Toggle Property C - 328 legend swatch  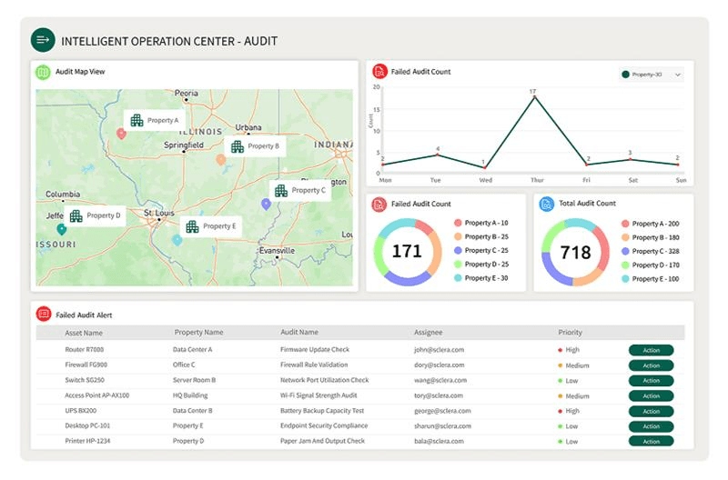(x=626, y=251)
